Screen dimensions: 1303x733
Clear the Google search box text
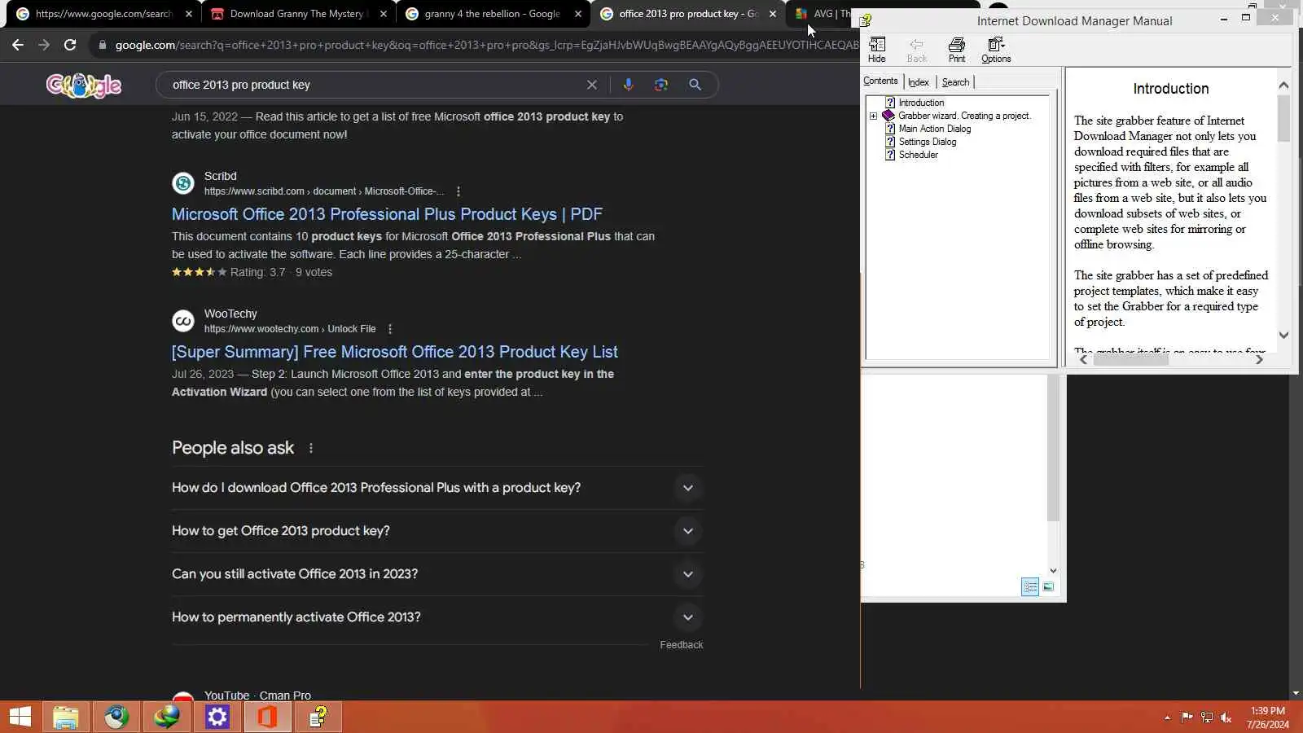(x=592, y=85)
